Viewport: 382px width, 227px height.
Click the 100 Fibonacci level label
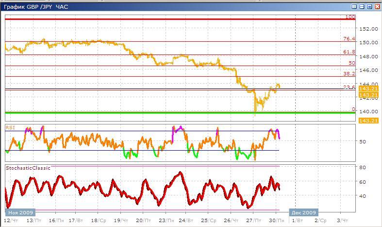350,17
